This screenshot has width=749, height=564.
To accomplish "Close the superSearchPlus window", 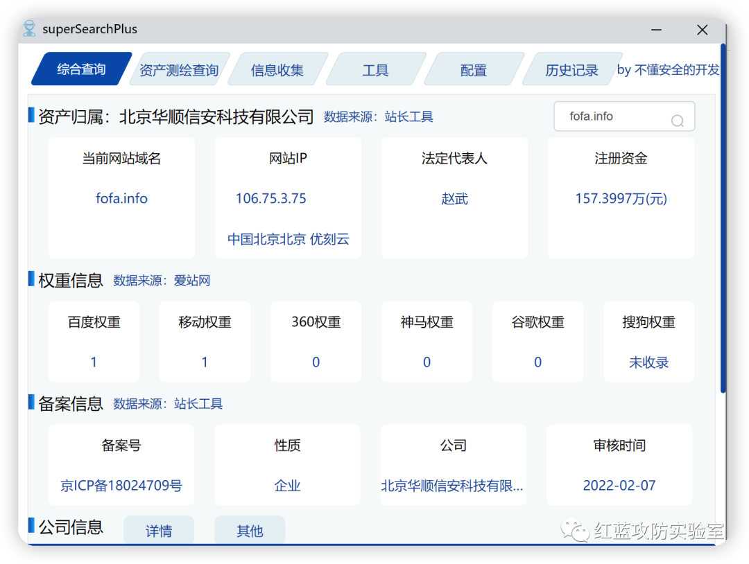I will pos(702,30).
